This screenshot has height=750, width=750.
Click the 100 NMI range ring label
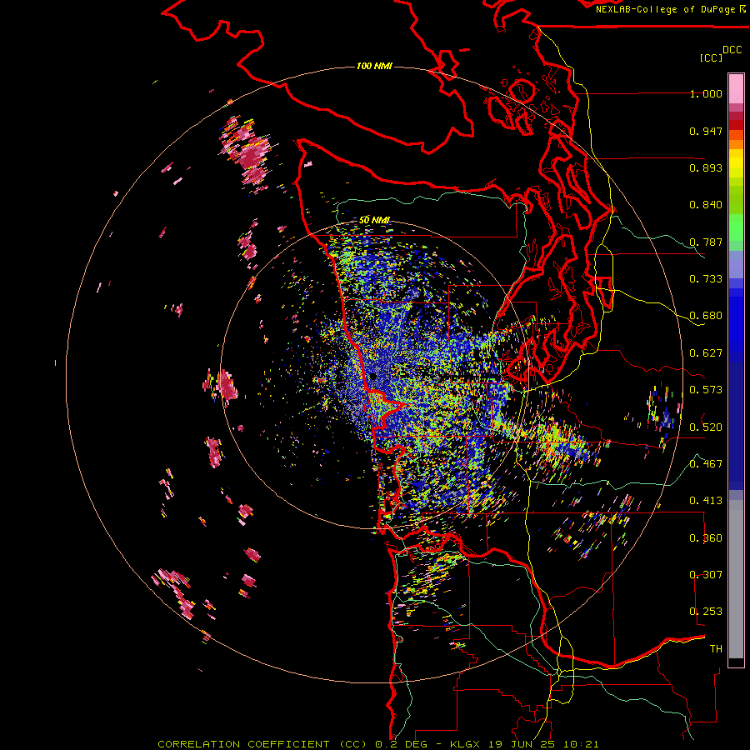374,66
